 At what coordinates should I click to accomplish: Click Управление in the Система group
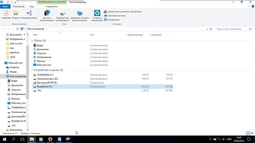click(x=112, y=20)
